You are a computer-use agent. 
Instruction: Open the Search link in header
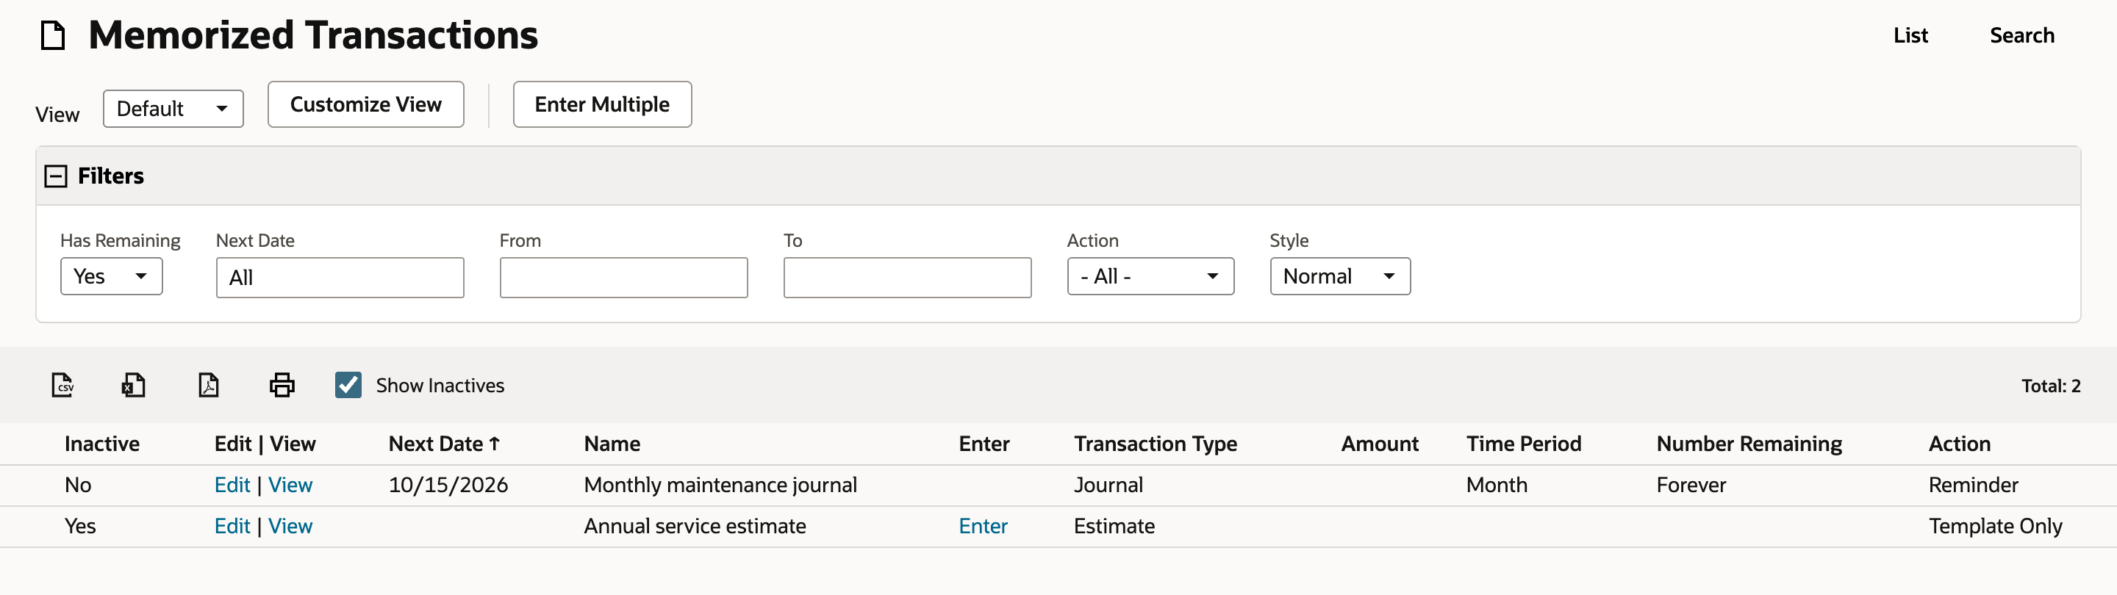pyautogui.click(x=2021, y=35)
